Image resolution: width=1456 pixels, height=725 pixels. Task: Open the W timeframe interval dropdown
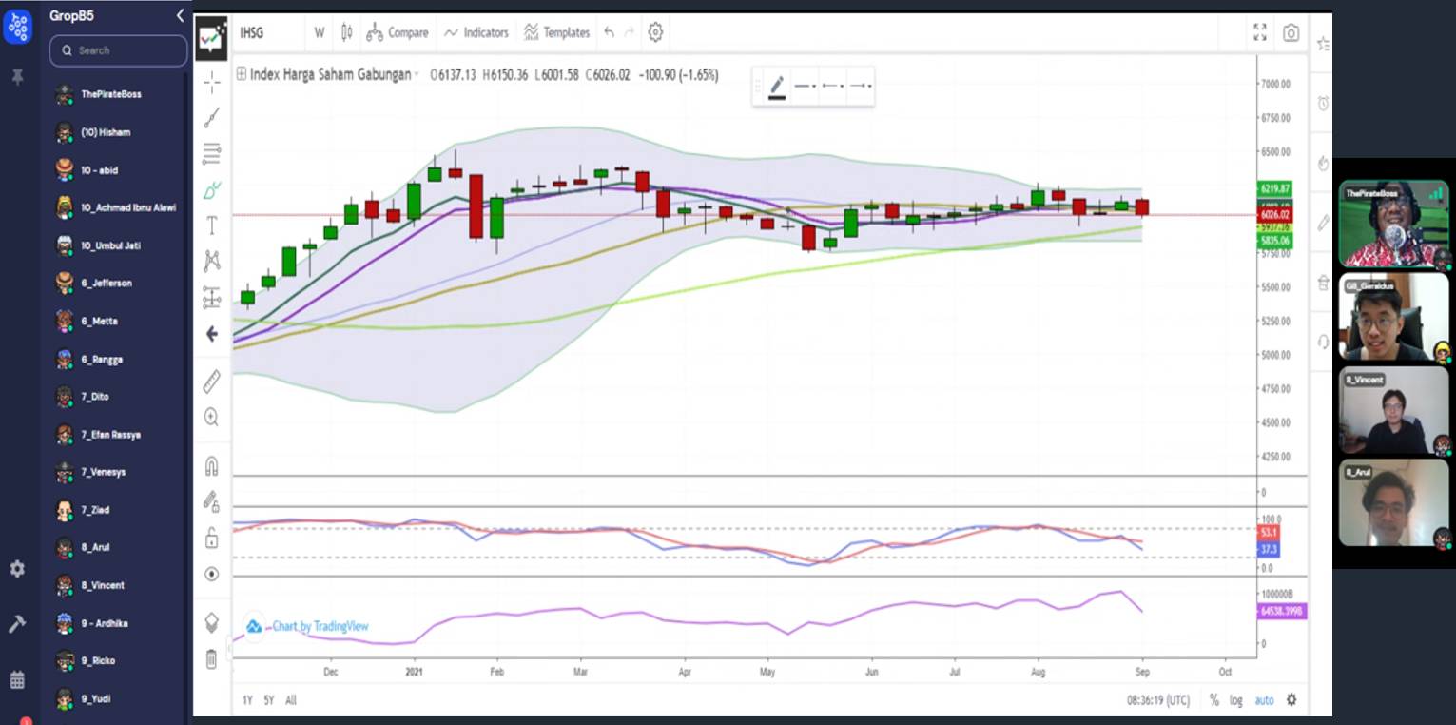click(320, 32)
